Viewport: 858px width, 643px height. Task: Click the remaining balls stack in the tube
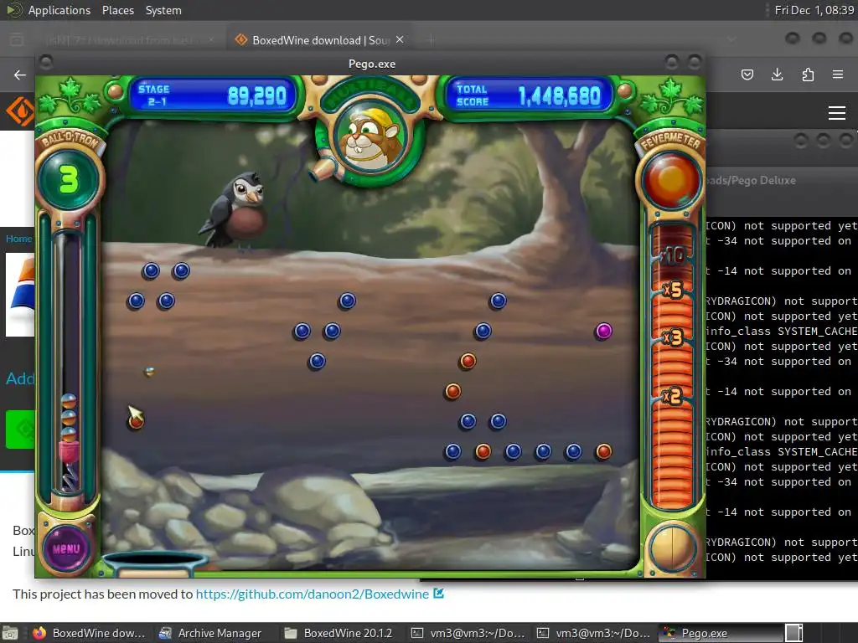[x=69, y=417]
